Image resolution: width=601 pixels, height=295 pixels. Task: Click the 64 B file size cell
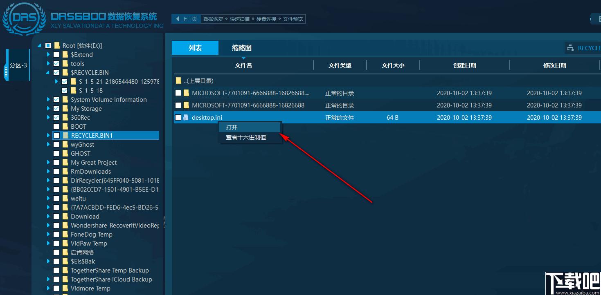[392, 118]
